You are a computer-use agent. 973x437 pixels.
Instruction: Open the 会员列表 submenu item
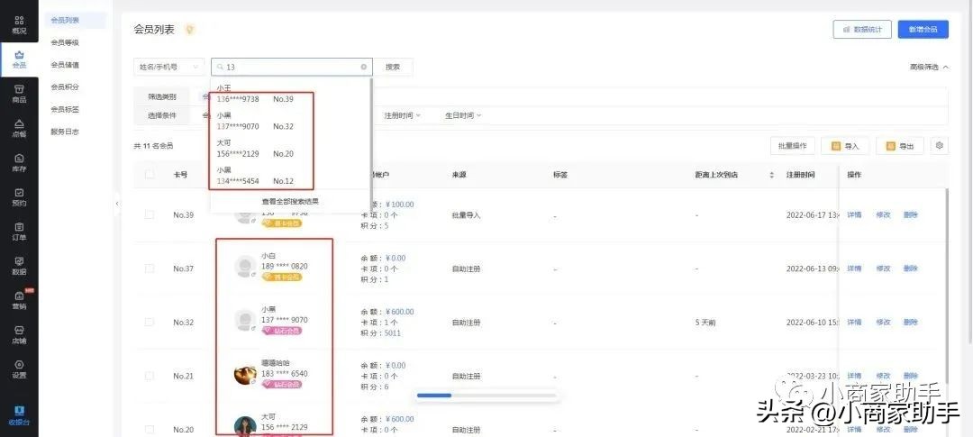75,21
